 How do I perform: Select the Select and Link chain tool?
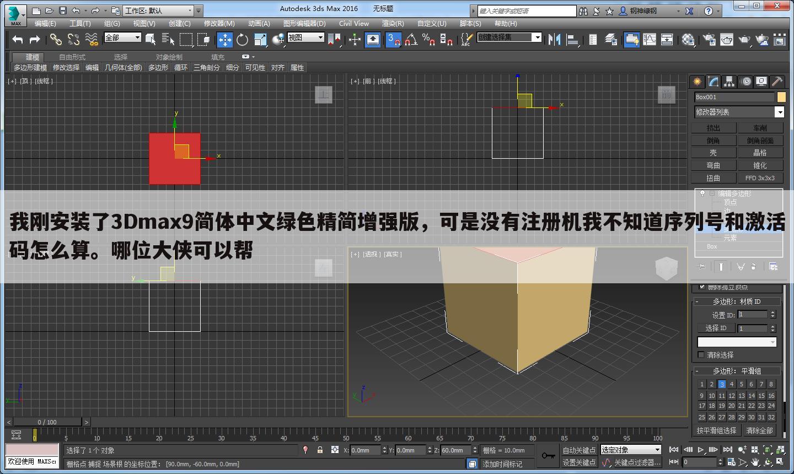(56, 39)
